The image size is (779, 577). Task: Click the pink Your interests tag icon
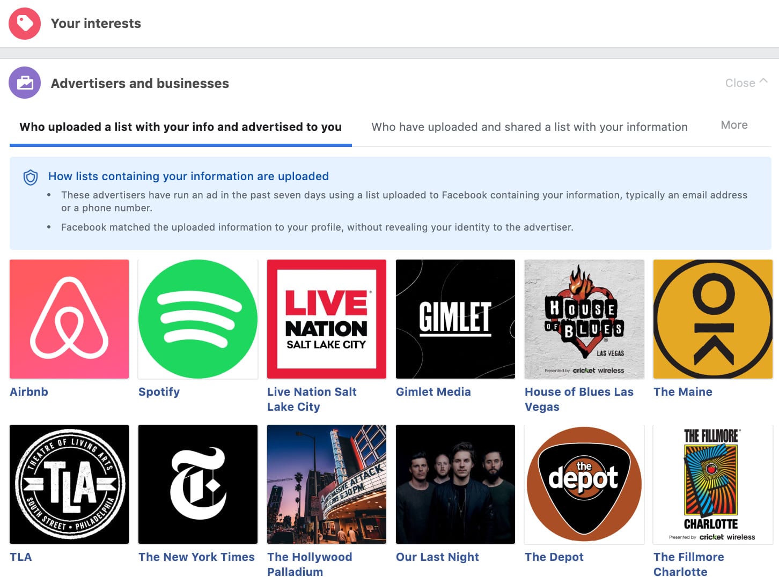[25, 24]
